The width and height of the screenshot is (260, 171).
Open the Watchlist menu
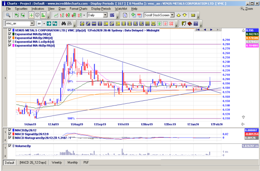point(121,9)
